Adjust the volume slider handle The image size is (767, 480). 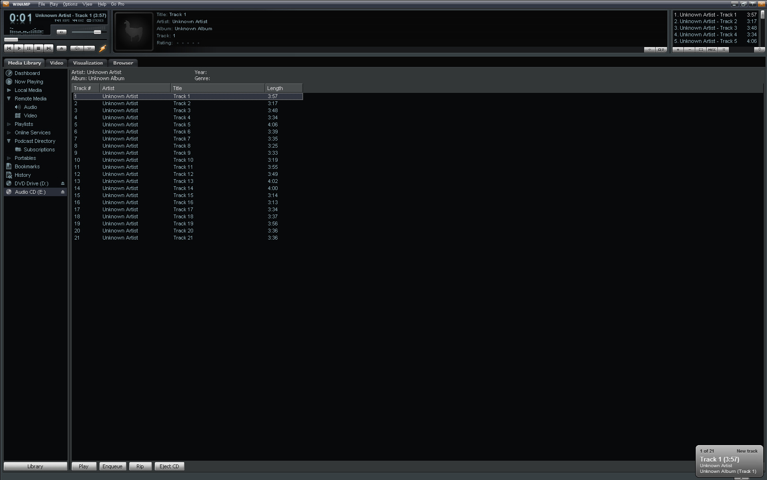pos(97,32)
